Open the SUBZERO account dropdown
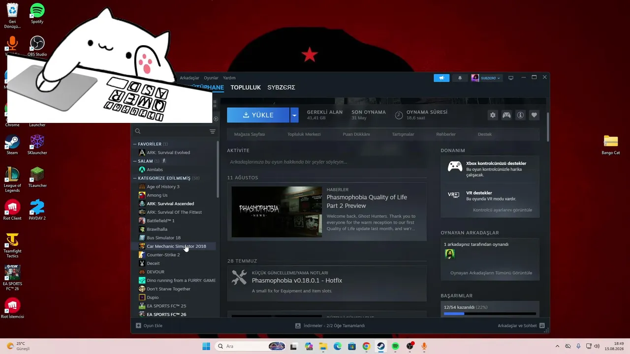630x354 pixels. pyautogui.click(x=486, y=78)
